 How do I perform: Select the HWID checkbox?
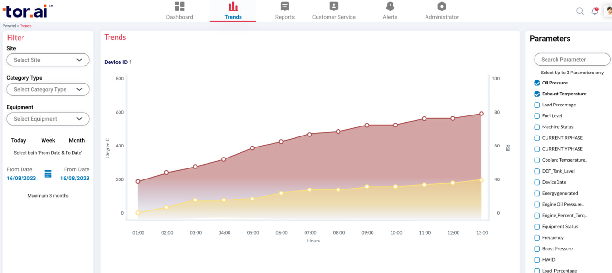(537, 260)
